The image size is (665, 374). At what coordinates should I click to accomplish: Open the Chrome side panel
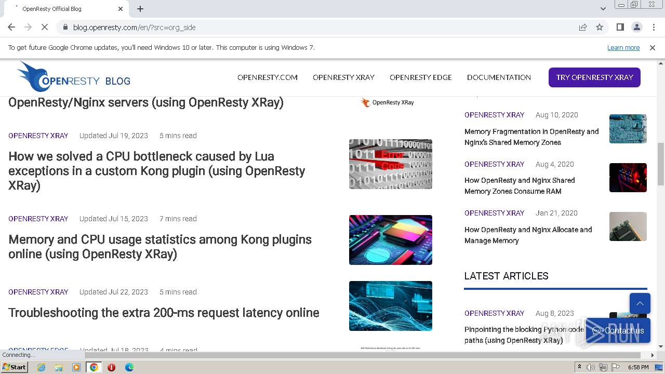click(x=620, y=27)
